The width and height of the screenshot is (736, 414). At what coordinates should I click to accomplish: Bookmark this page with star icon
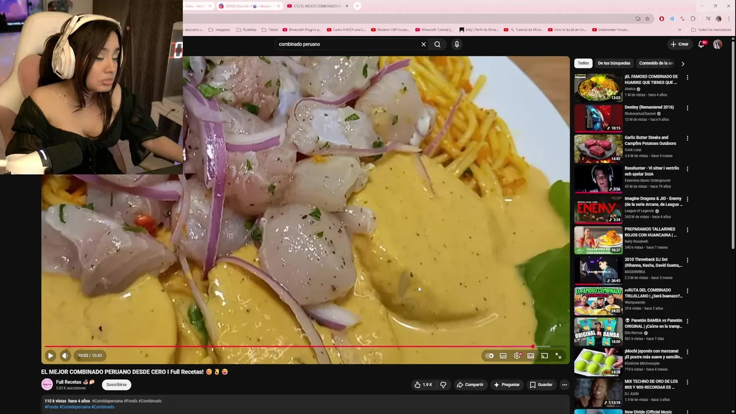(x=647, y=18)
